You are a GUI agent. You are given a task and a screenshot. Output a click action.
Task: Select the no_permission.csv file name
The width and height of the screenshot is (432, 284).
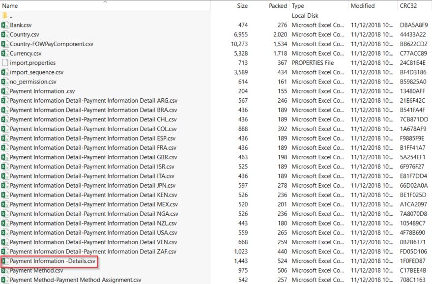(33, 82)
